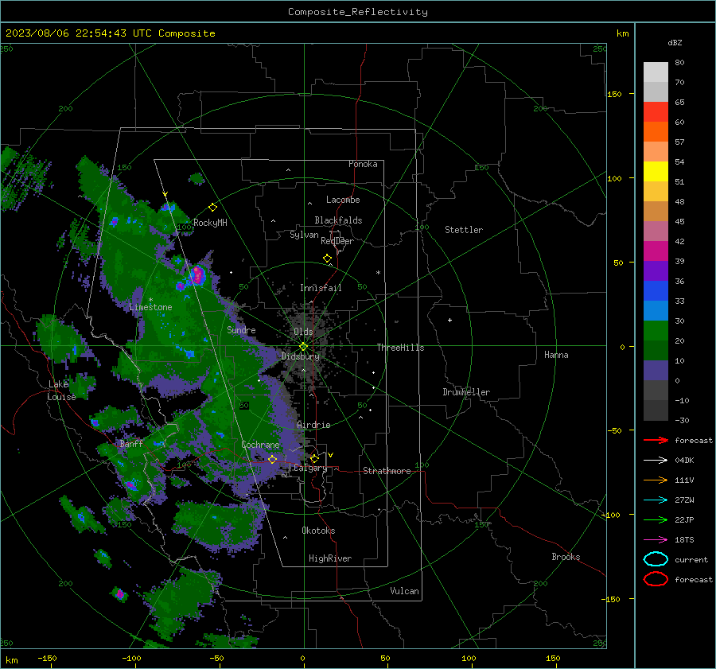Click the RedDeer city label
The width and height of the screenshot is (716, 669).
click(x=337, y=241)
